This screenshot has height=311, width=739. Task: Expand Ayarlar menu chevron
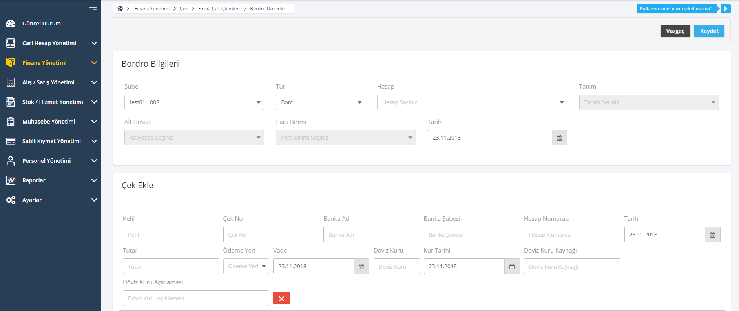click(x=94, y=200)
